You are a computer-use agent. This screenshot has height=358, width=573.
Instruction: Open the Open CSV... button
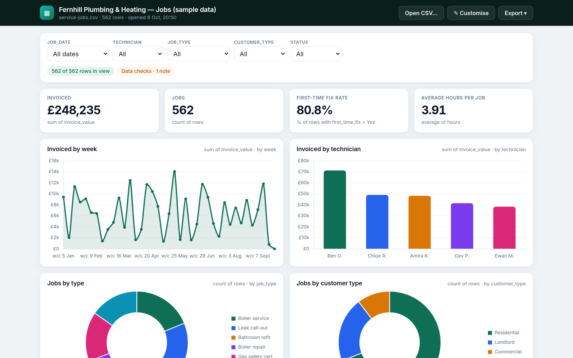tap(421, 13)
